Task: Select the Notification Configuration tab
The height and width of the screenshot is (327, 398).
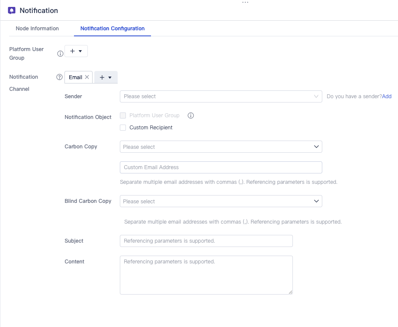Action: point(112,29)
